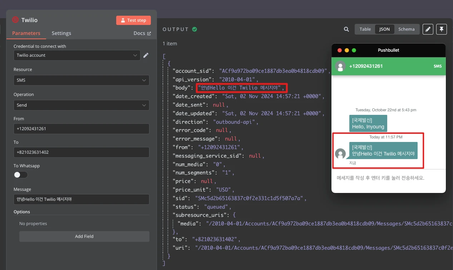Click the "1 item" count label
The image size is (453, 270).
[x=170, y=44]
